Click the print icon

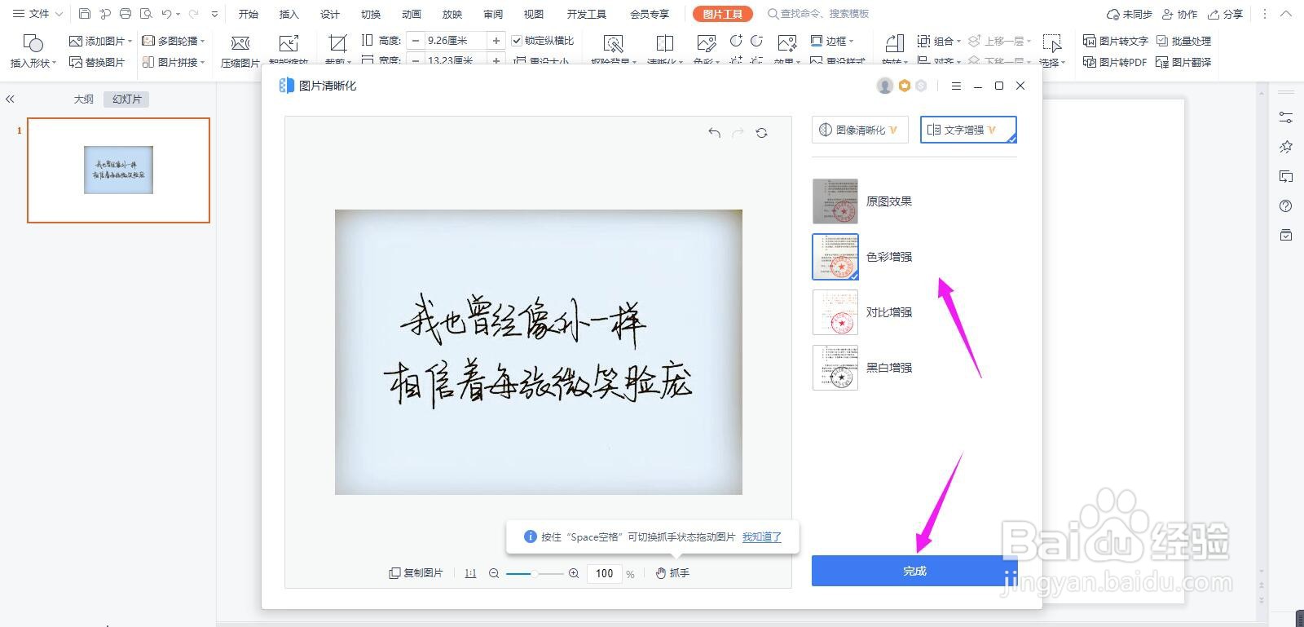click(x=126, y=14)
